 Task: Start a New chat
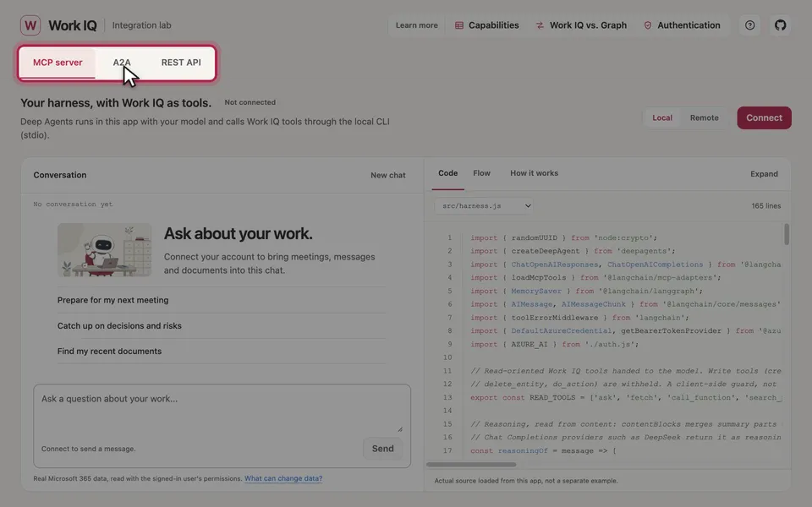coord(388,176)
